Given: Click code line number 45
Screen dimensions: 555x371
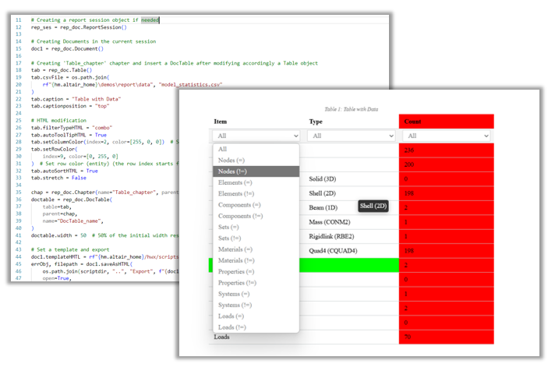Looking at the screenshot, I should 19,264.
